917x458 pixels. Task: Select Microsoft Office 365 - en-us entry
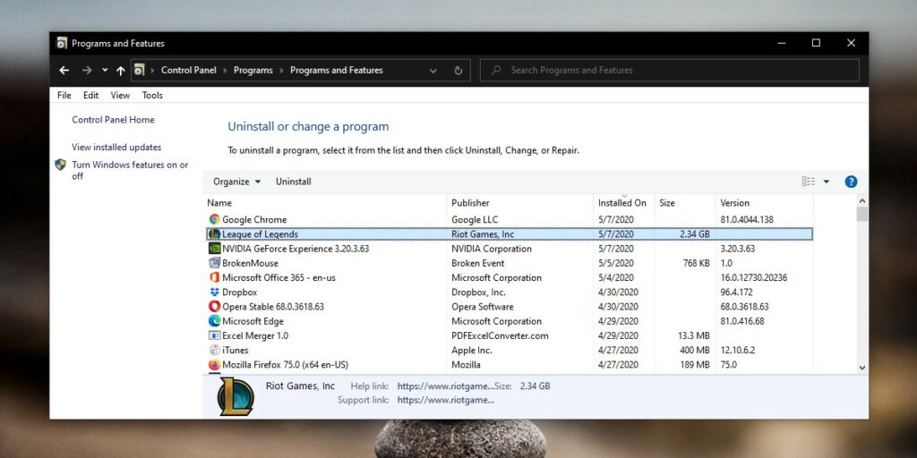tap(279, 277)
